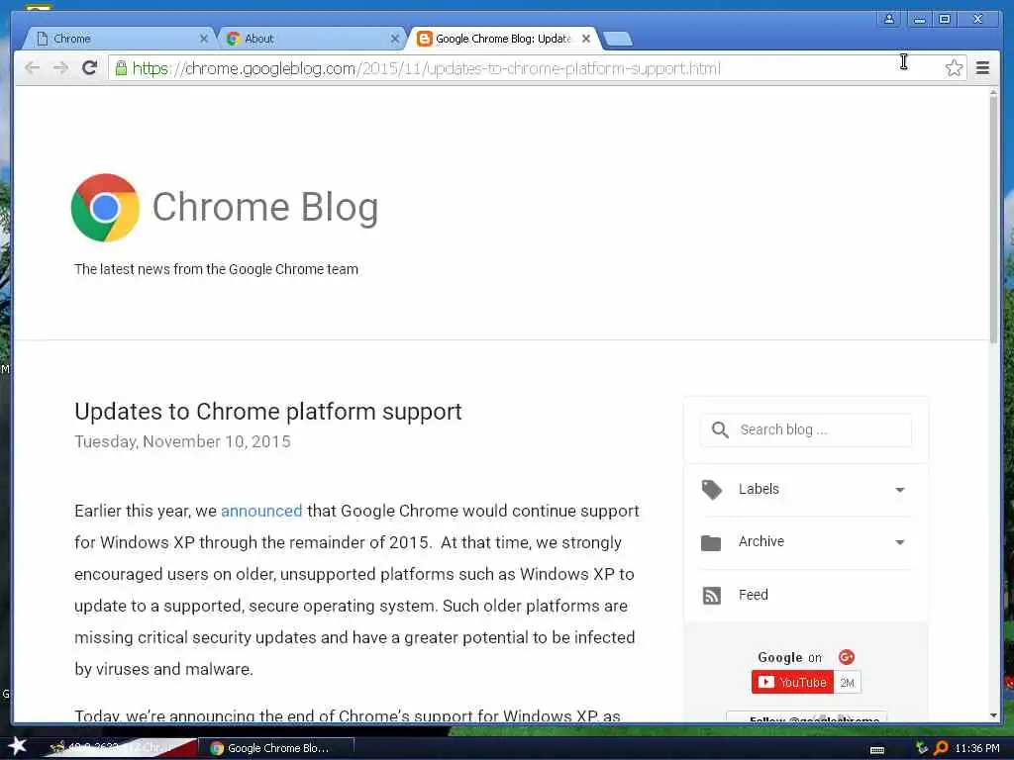1014x760 pixels.
Task: Click the Google+ icon next to Google on
Action: click(847, 657)
